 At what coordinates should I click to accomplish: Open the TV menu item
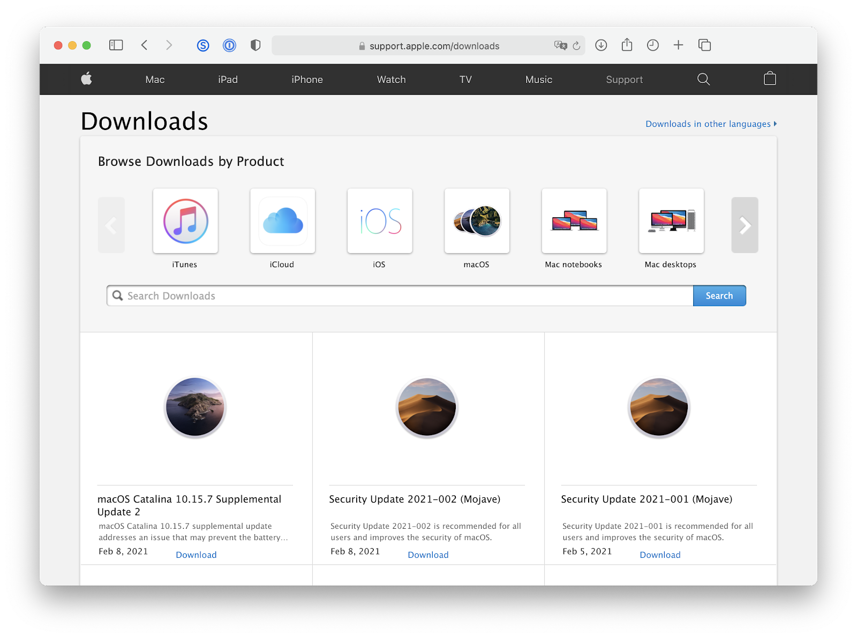[465, 79]
